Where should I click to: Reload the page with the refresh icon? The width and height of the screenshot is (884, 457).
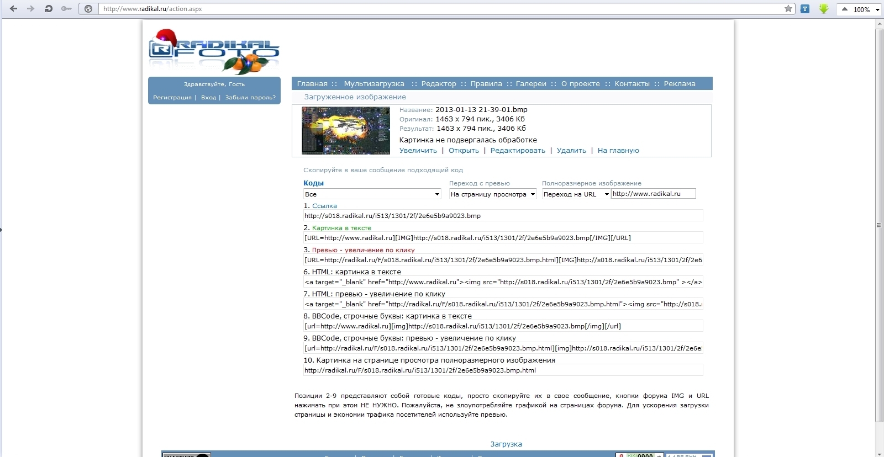[49, 9]
